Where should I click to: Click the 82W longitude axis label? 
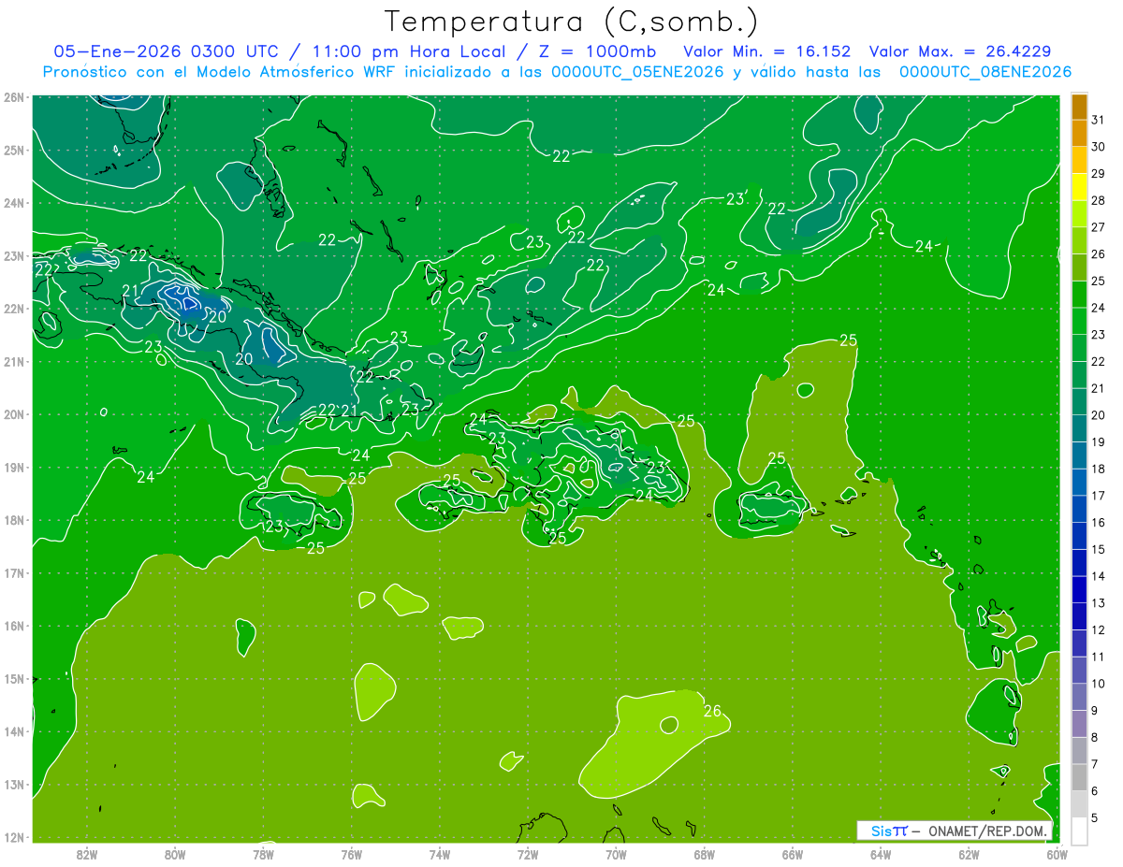point(86,854)
